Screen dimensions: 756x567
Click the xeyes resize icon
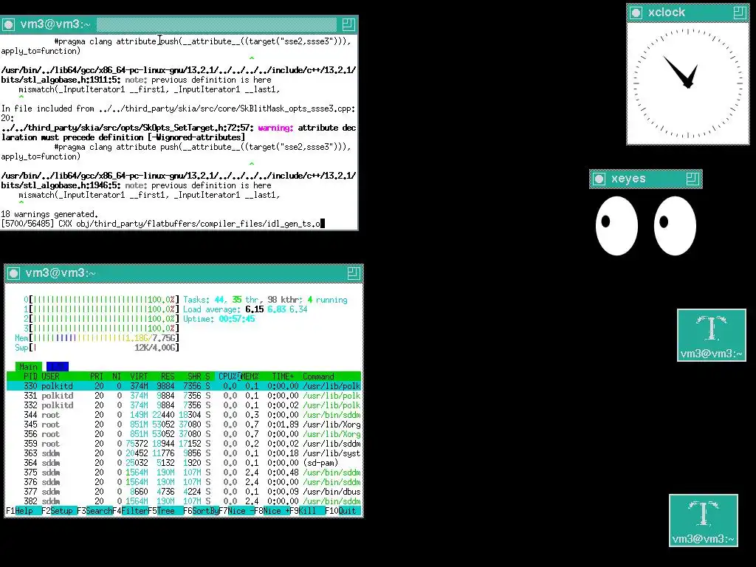pyautogui.click(x=693, y=179)
